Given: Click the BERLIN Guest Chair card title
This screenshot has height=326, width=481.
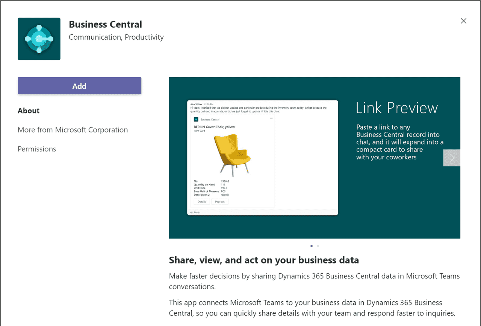Looking at the screenshot, I should point(214,127).
